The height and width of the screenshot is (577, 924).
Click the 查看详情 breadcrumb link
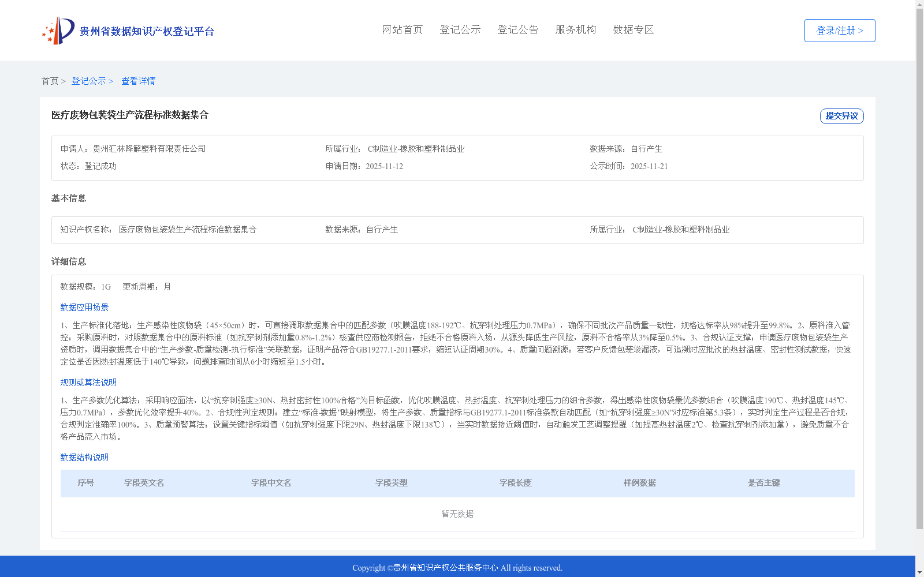pyautogui.click(x=139, y=81)
